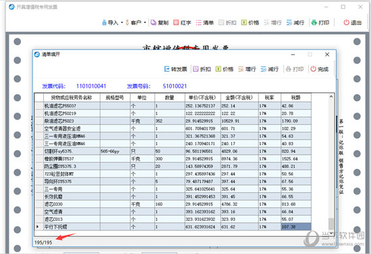This screenshot has height=254, width=371.
Task: Click the 17% rate cell in the 导向环ST5375 row
Action: coord(270,182)
